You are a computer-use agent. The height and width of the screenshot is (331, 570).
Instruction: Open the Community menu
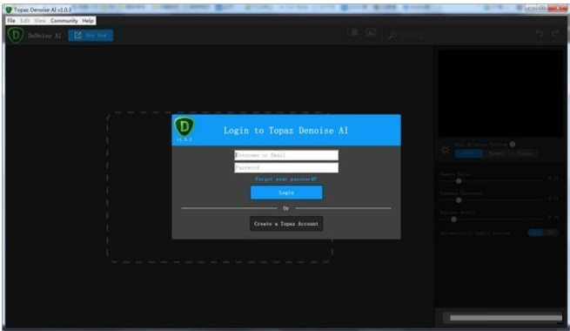64,21
